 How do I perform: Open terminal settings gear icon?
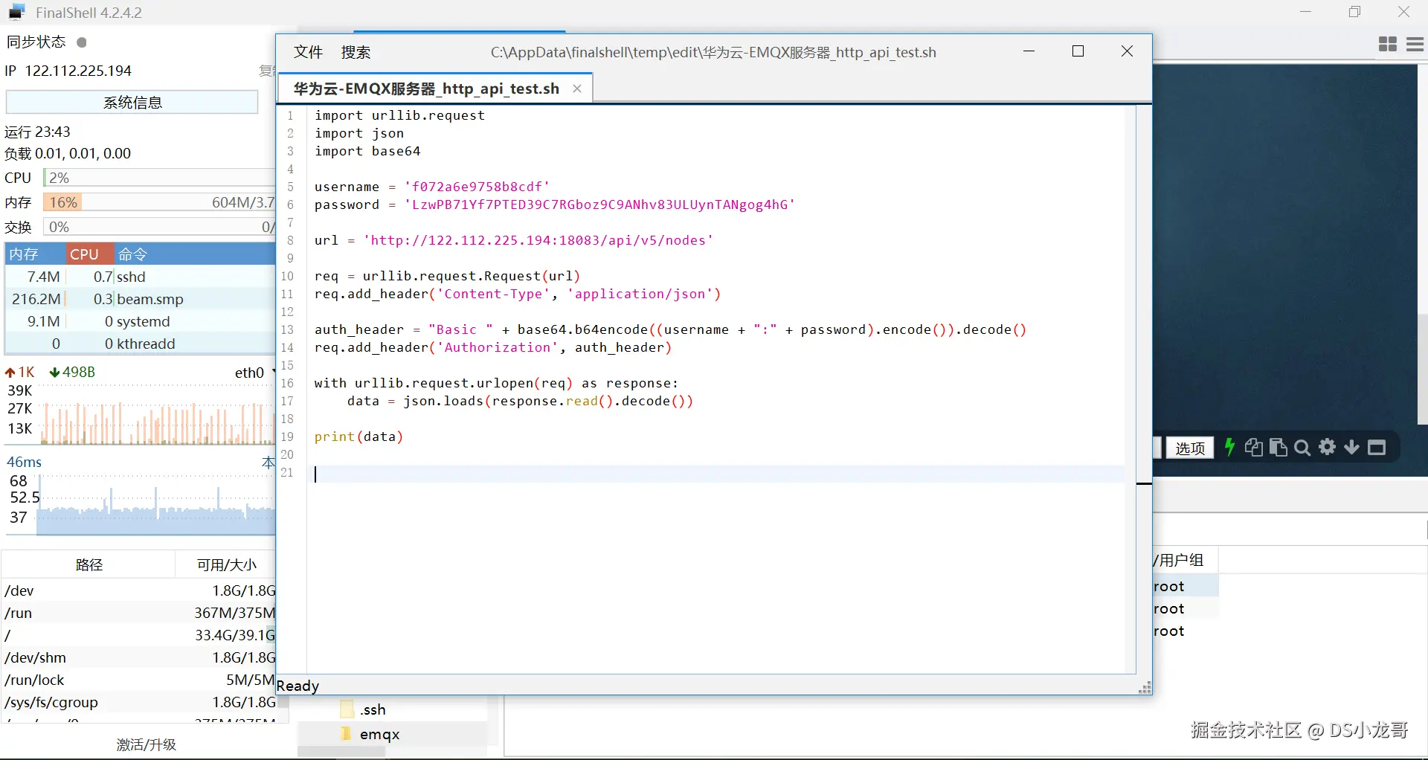point(1328,447)
